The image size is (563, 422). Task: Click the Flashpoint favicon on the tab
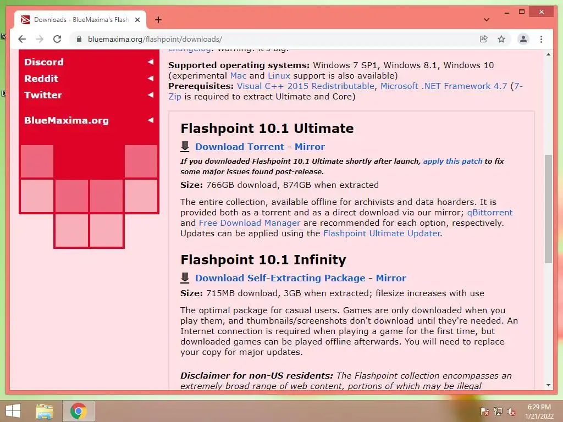click(25, 20)
